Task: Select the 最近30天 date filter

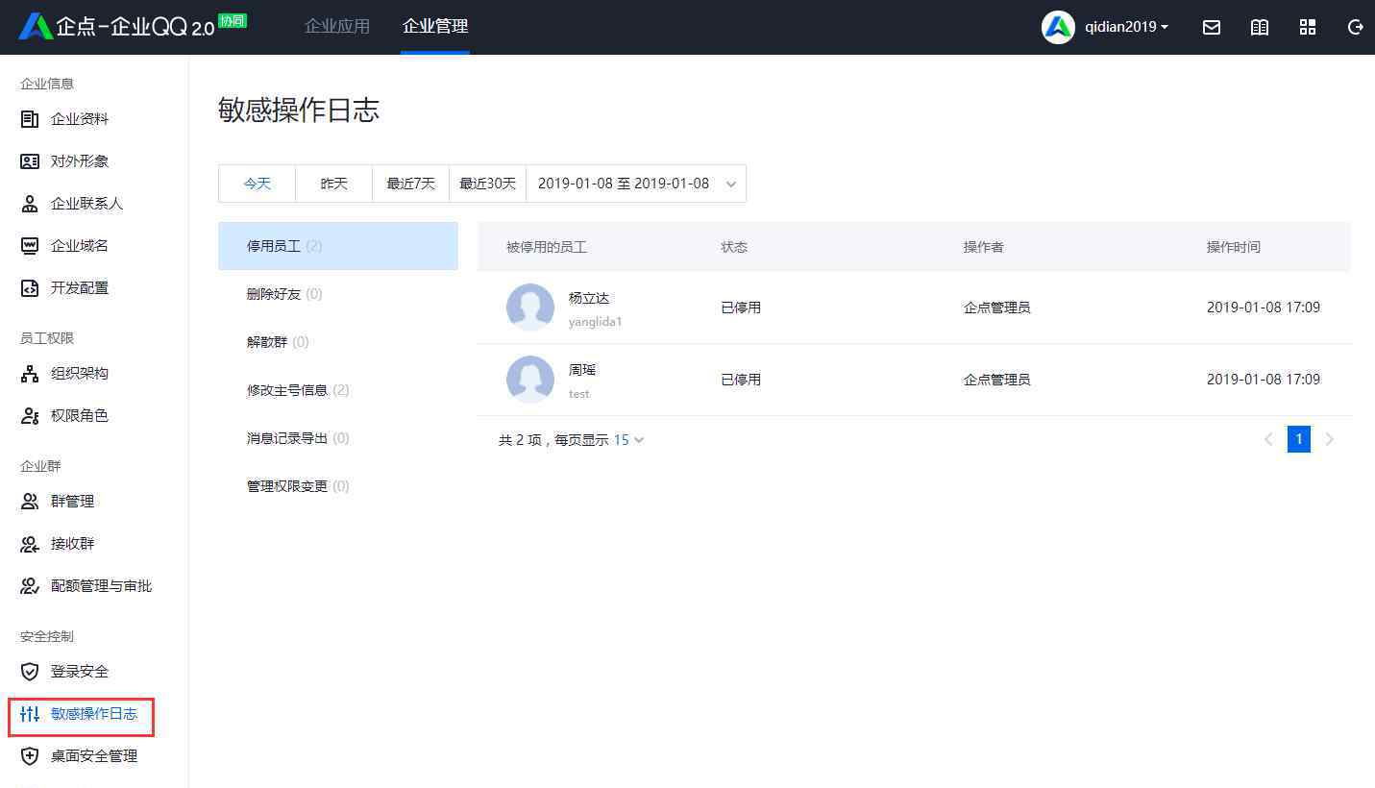Action: tap(488, 184)
